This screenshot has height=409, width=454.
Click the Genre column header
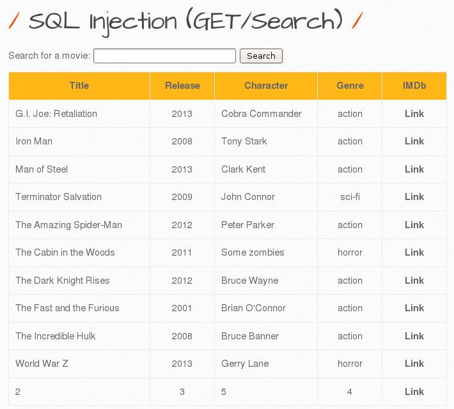click(x=350, y=86)
